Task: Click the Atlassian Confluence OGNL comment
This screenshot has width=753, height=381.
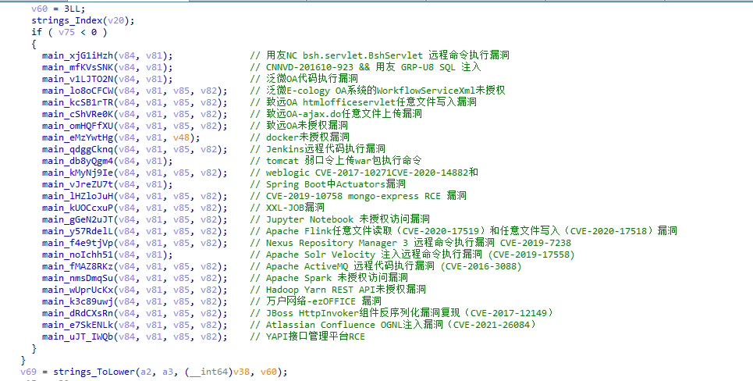Action: pos(393,325)
